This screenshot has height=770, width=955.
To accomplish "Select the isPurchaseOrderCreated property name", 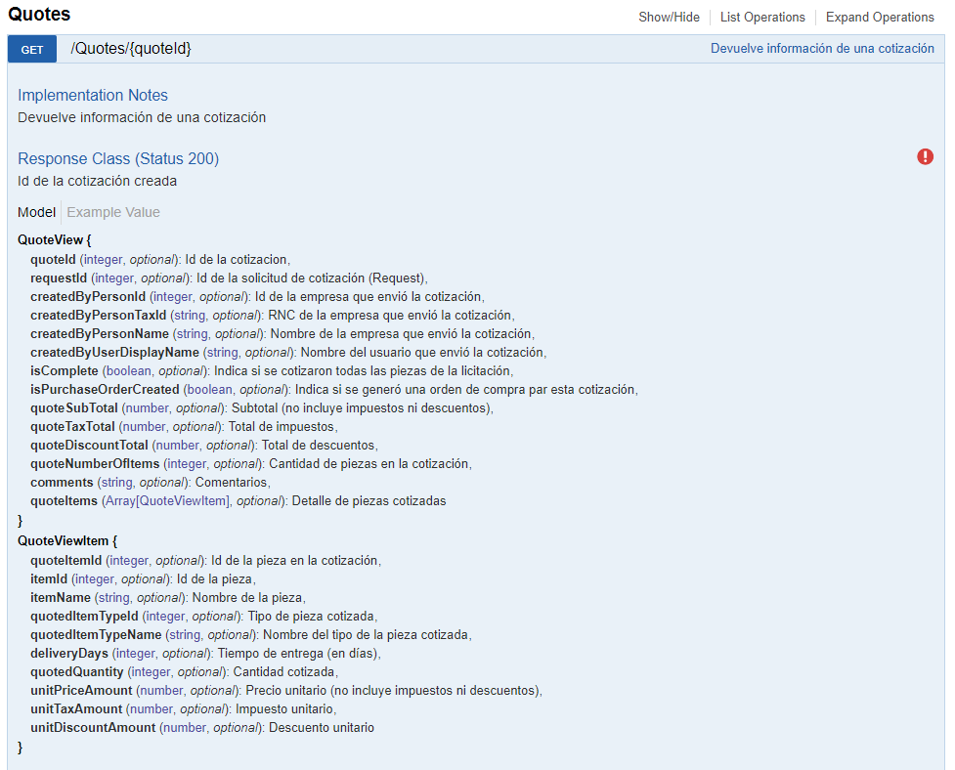I will pos(105,389).
